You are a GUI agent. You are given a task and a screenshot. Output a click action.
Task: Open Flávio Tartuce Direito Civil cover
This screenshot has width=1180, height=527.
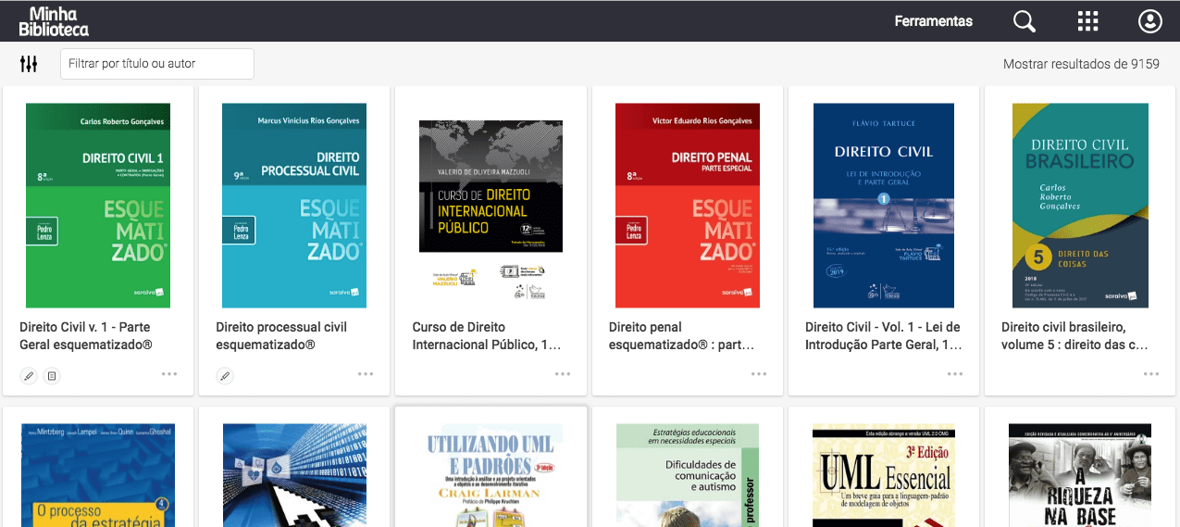[x=884, y=206]
